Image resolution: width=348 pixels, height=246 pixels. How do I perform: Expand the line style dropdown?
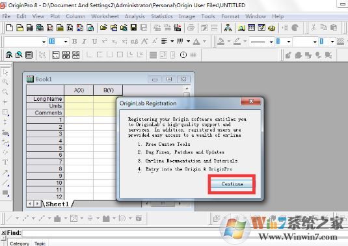pos(271,42)
